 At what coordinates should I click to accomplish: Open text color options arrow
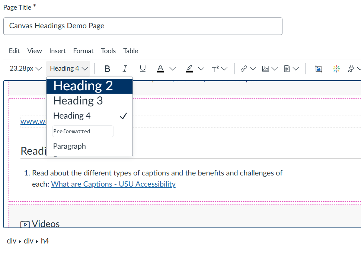click(173, 68)
